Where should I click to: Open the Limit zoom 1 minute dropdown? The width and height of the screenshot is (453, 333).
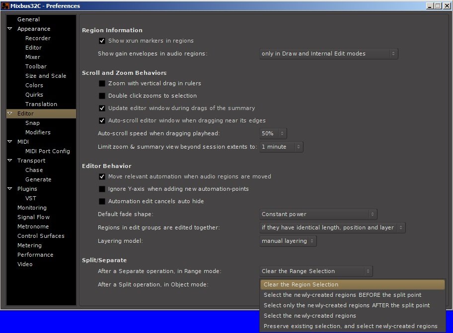click(281, 147)
